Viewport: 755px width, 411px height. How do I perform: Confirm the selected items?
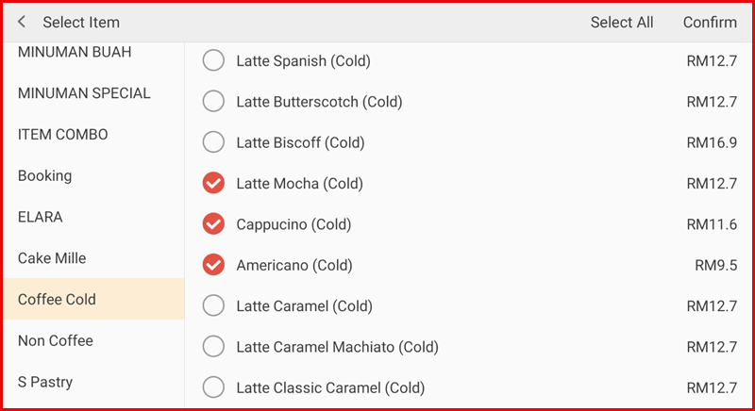click(710, 23)
